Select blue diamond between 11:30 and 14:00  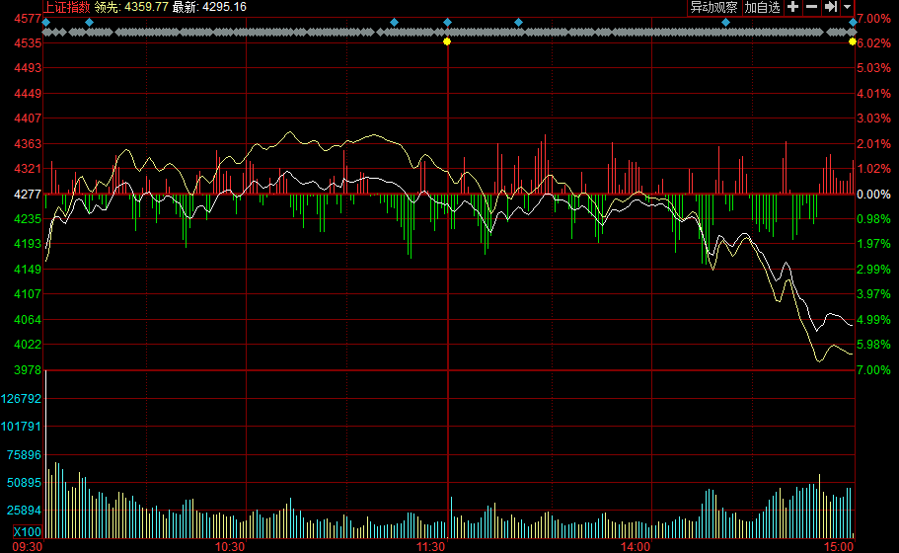click(x=518, y=23)
